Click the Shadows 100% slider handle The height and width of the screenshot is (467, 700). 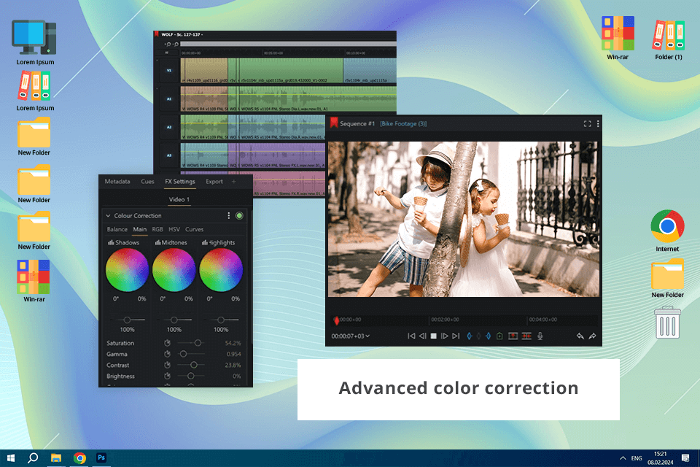(127, 320)
